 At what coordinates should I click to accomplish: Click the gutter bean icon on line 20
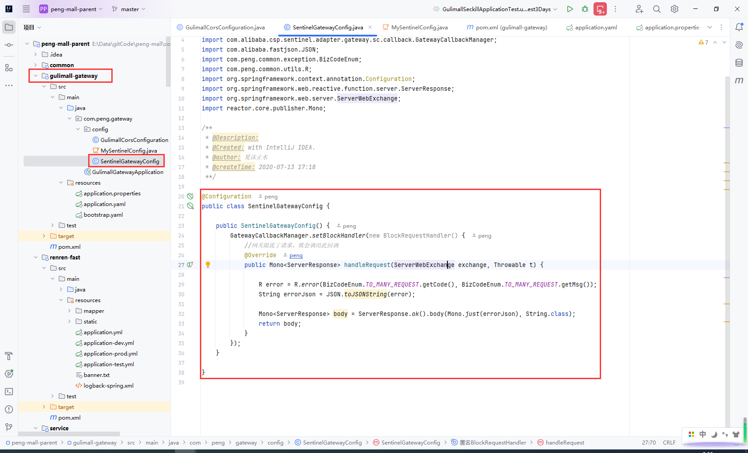pyautogui.click(x=190, y=196)
